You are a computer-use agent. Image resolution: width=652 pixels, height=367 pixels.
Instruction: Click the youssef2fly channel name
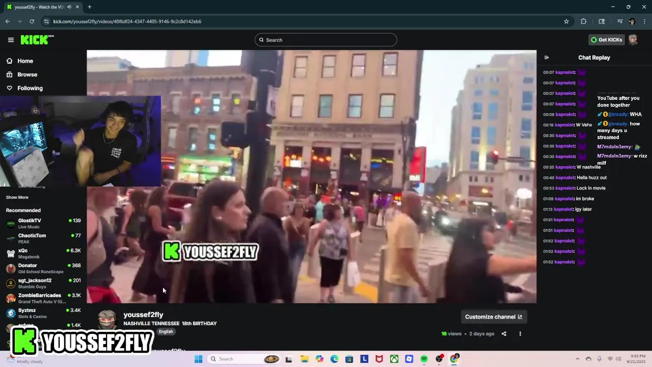click(143, 314)
